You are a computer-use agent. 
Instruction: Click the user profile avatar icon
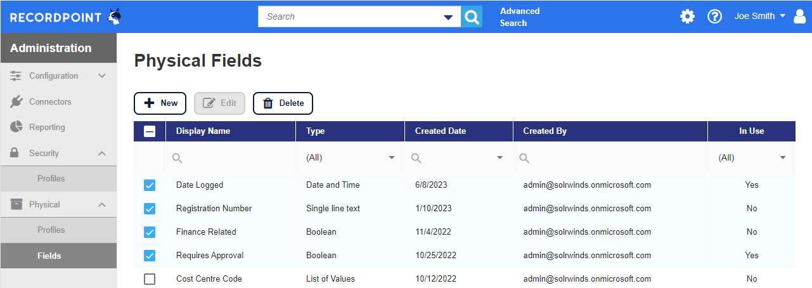tap(799, 16)
